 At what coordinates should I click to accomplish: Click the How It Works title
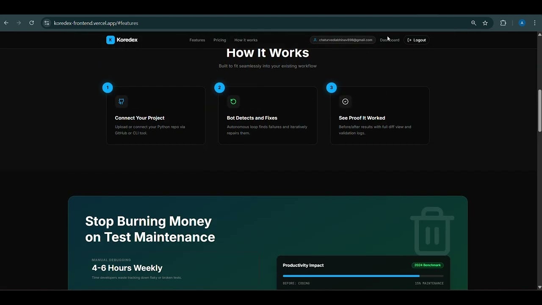[268, 53]
